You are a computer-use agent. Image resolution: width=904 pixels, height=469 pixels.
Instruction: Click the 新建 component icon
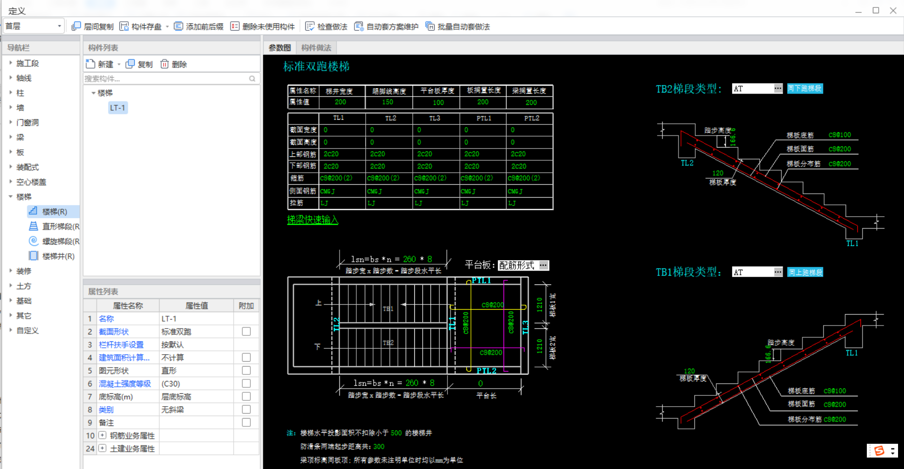(90, 64)
